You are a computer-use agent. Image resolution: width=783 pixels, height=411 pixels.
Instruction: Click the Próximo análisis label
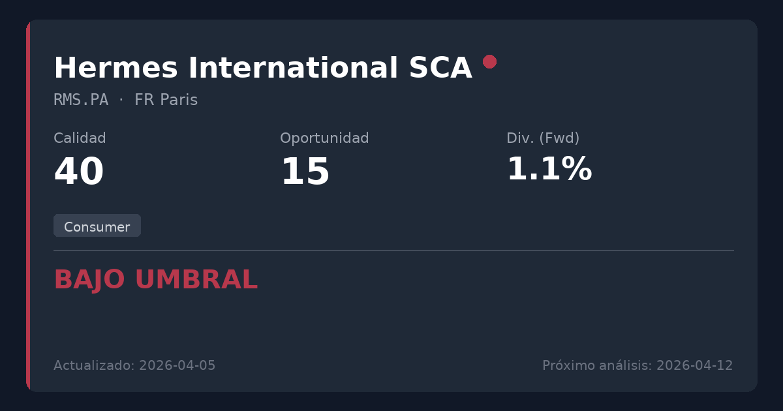pos(596,365)
